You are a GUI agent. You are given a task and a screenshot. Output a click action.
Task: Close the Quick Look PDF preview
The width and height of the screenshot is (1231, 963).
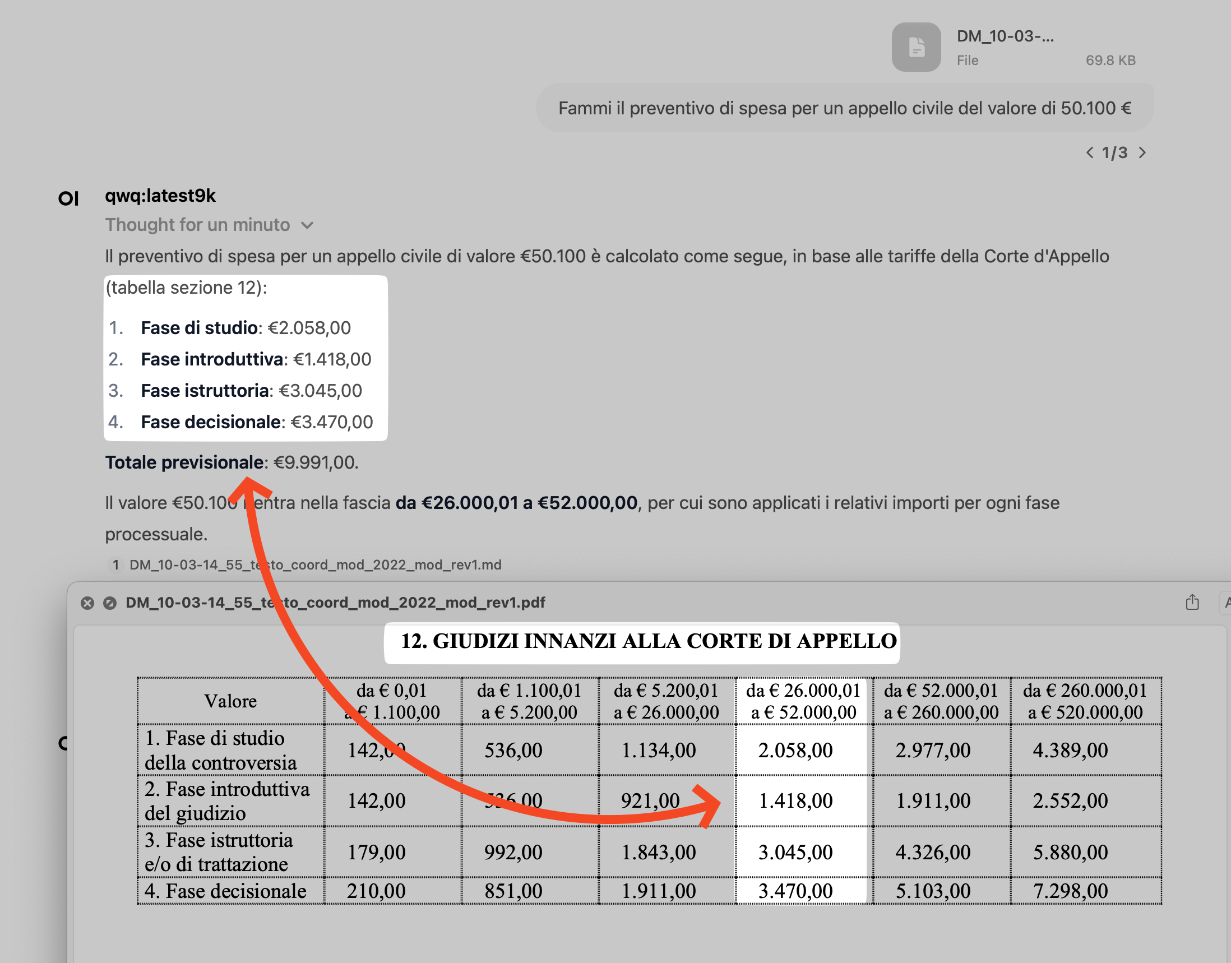pyautogui.click(x=87, y=603)
